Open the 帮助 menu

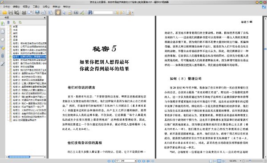tap(67, 7)
